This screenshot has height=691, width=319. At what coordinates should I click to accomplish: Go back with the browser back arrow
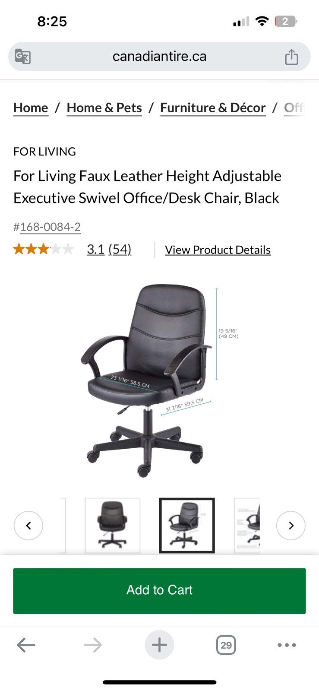26,645
